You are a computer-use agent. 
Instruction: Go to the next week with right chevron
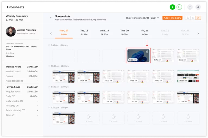click(198, 34)
